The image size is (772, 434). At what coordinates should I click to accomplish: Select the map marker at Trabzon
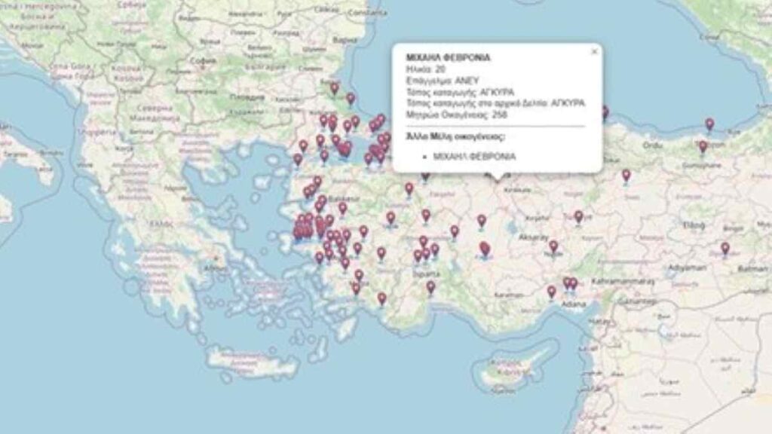pyautogui.click(x=703, y=146)
